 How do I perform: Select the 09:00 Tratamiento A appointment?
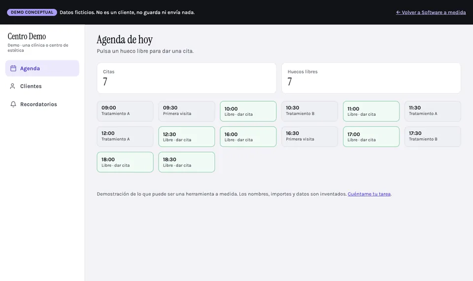coord(125,111)
